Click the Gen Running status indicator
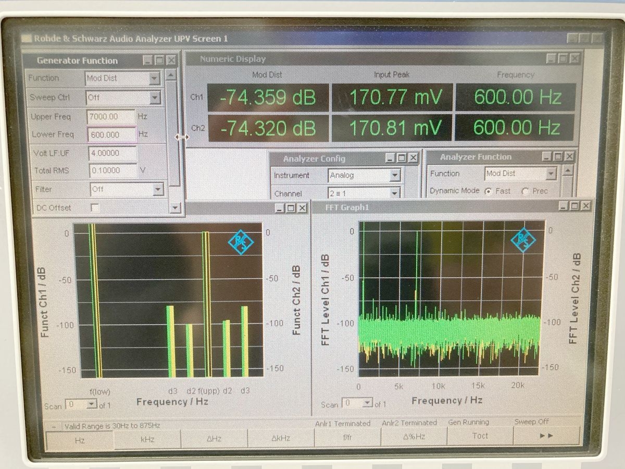 469,422
